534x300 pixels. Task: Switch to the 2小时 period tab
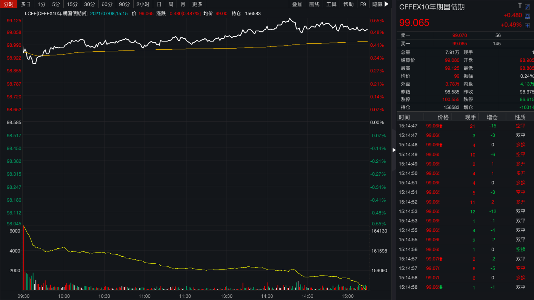(x=143, y=4)
